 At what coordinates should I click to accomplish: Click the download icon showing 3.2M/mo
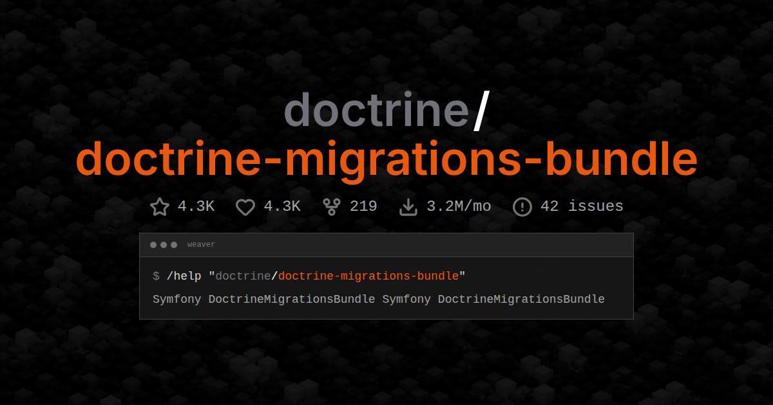[408, 206]
